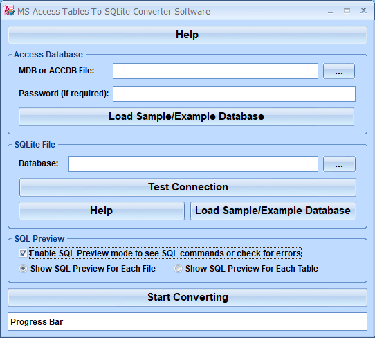Click the SQLite File group label

point(35,145)
